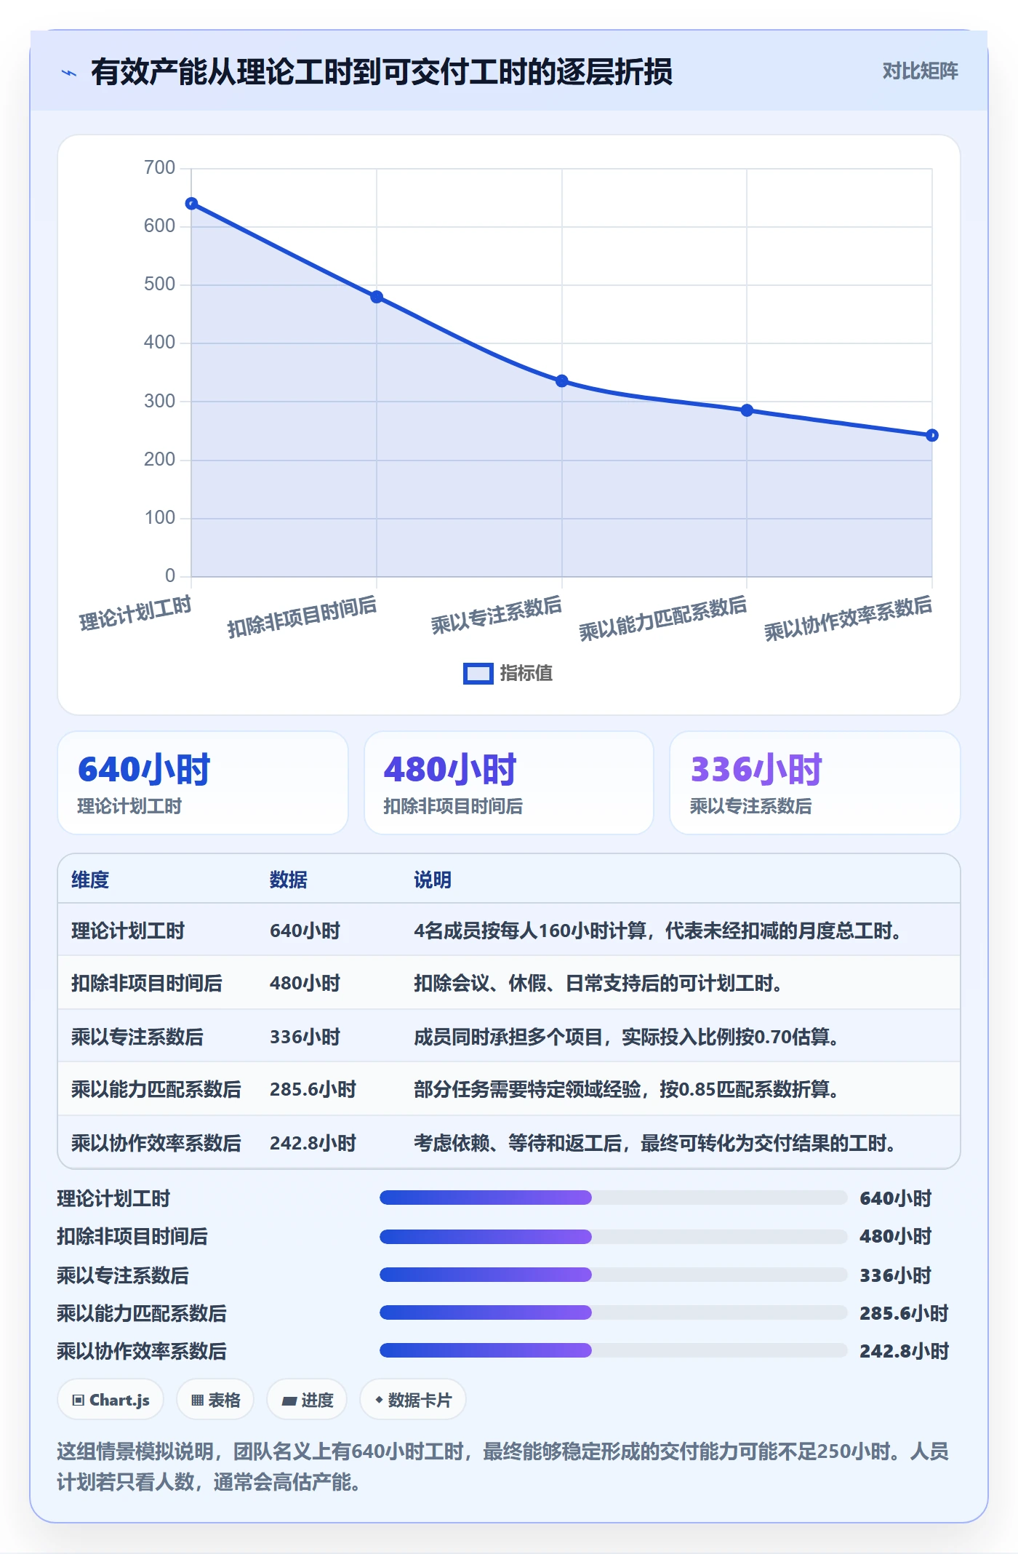1018x1554 pixels.
Task: Click the 扣除非项目时间后 progress bar
Action: pos(613,1236)
